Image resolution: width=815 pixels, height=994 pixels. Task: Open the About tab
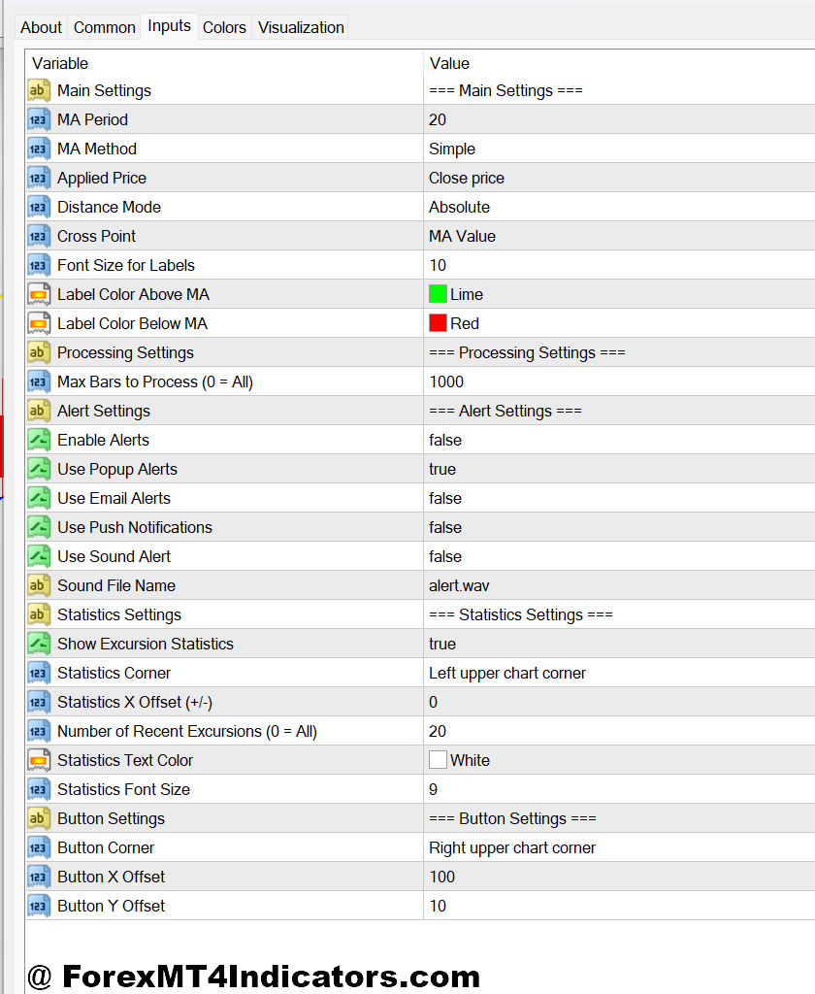(x=41, y=27)
